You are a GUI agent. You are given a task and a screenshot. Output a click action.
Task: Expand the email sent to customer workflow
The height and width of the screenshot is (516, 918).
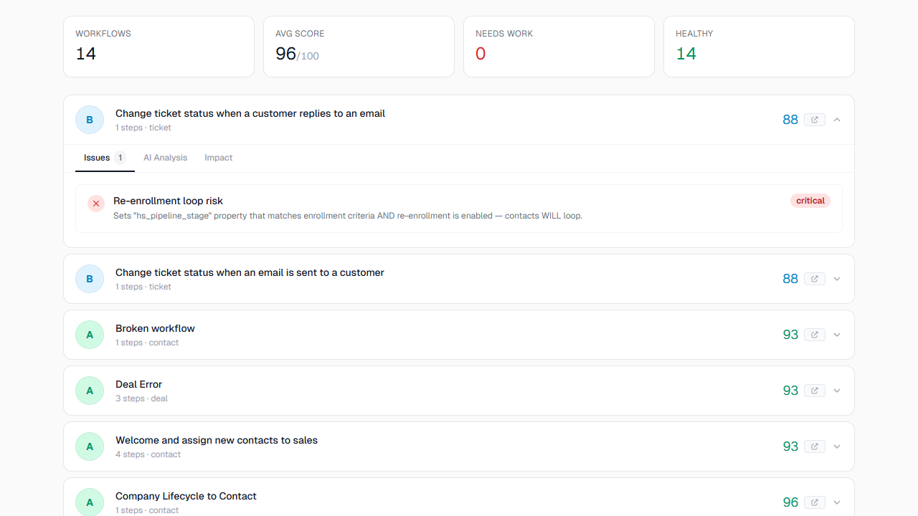coord(837,279)
